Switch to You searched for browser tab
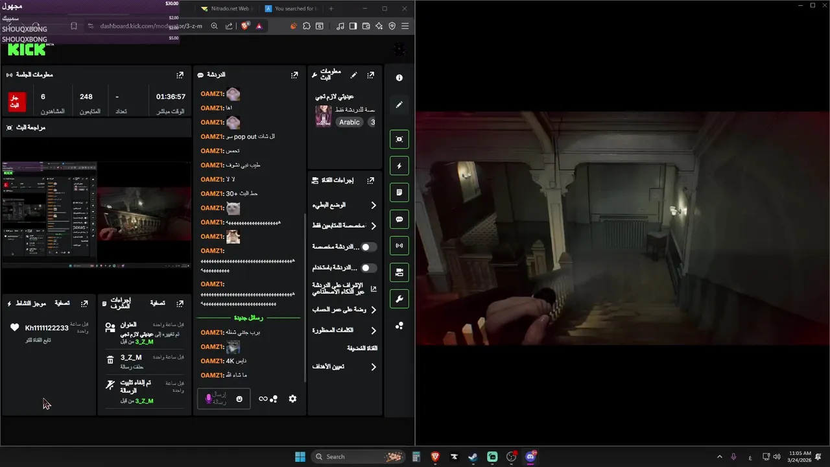 coord(290,8)
